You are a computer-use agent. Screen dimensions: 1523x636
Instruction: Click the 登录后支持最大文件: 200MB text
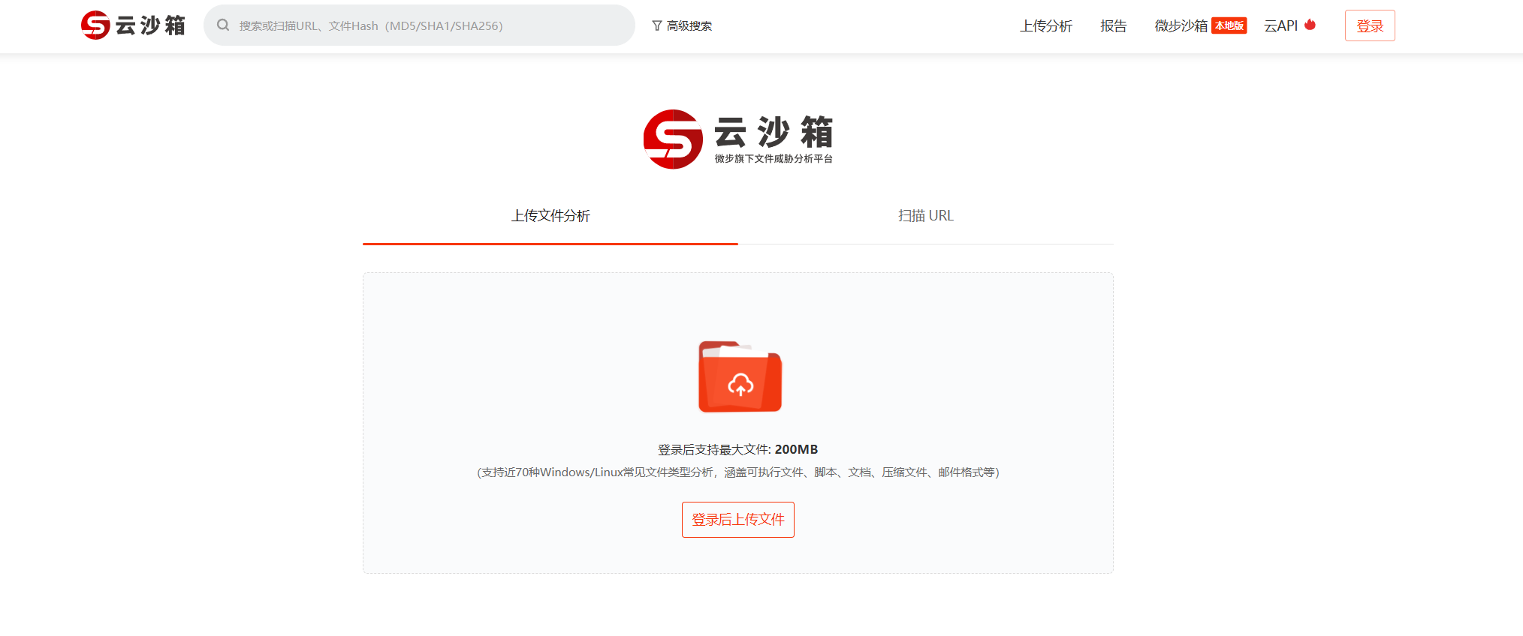tap(738, 450)
